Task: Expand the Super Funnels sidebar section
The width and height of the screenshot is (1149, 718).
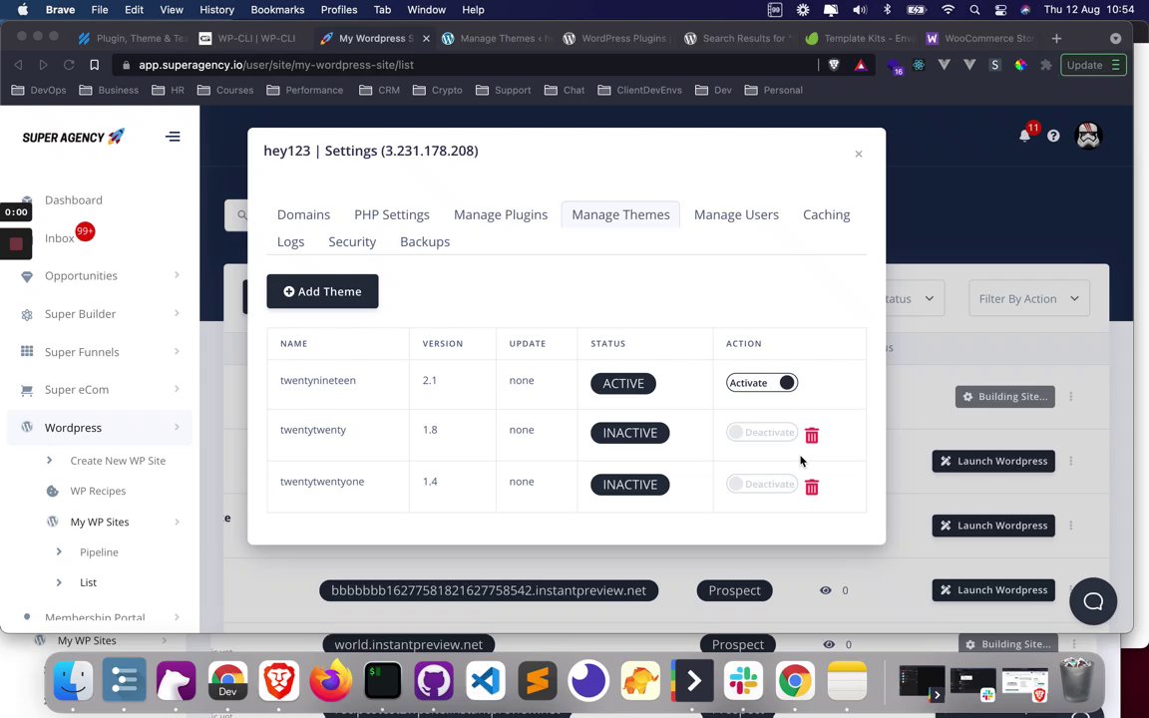Action: coord(177,351)
